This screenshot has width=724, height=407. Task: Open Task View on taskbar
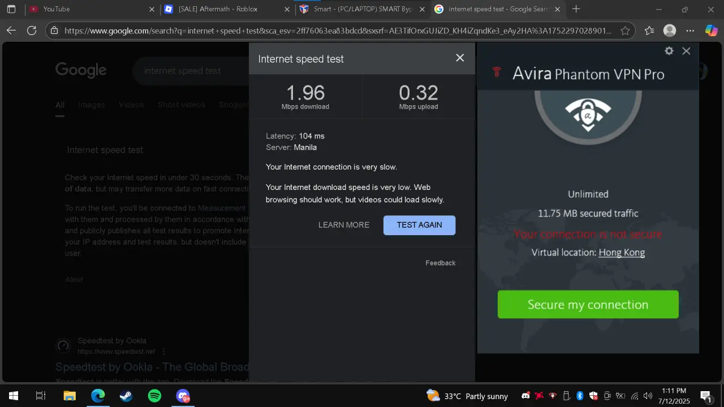click(x=41, y=396)
